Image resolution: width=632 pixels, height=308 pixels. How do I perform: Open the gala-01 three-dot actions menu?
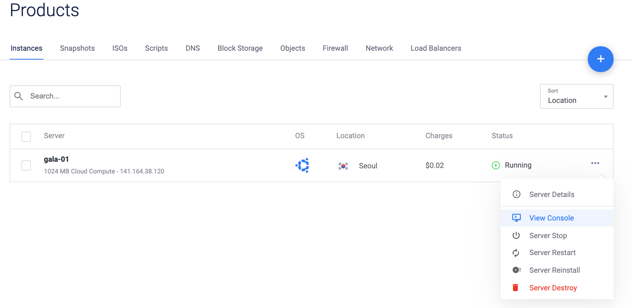595,163
